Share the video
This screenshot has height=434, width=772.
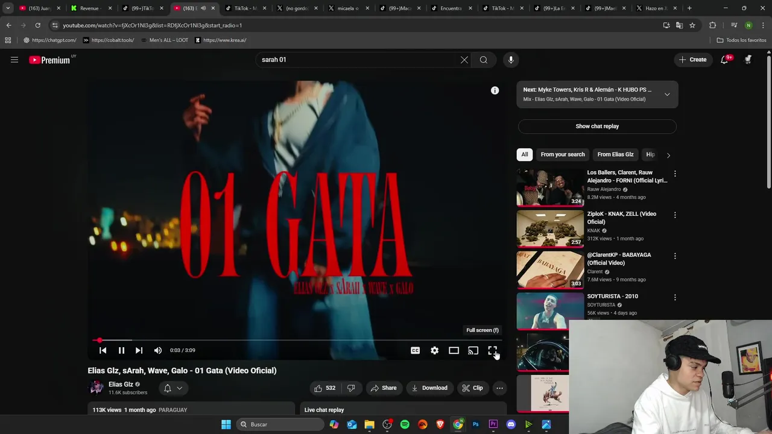point(384,388)
